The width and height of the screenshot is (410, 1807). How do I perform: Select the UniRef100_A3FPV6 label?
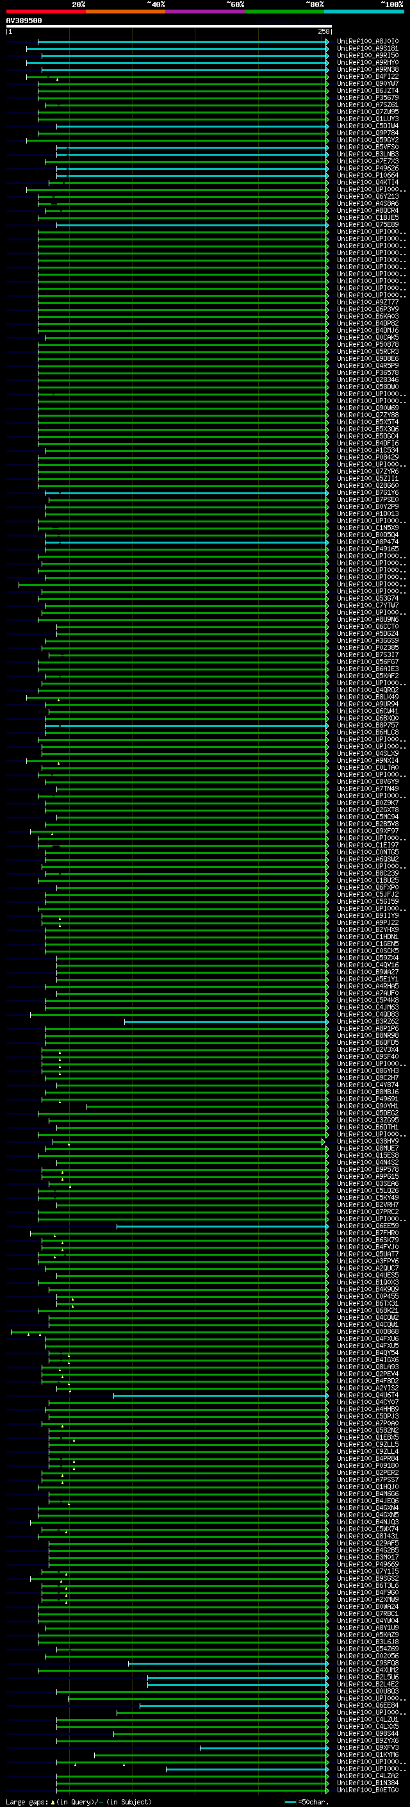coord(367,1262)
